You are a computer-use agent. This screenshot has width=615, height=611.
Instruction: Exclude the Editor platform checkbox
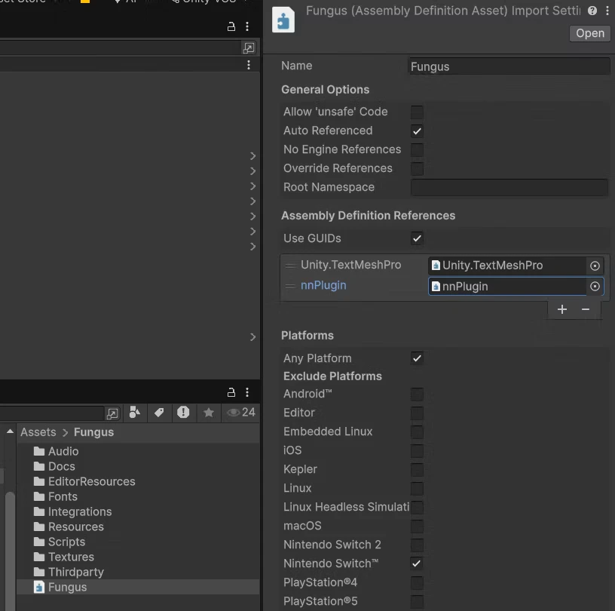coord(417,413)
